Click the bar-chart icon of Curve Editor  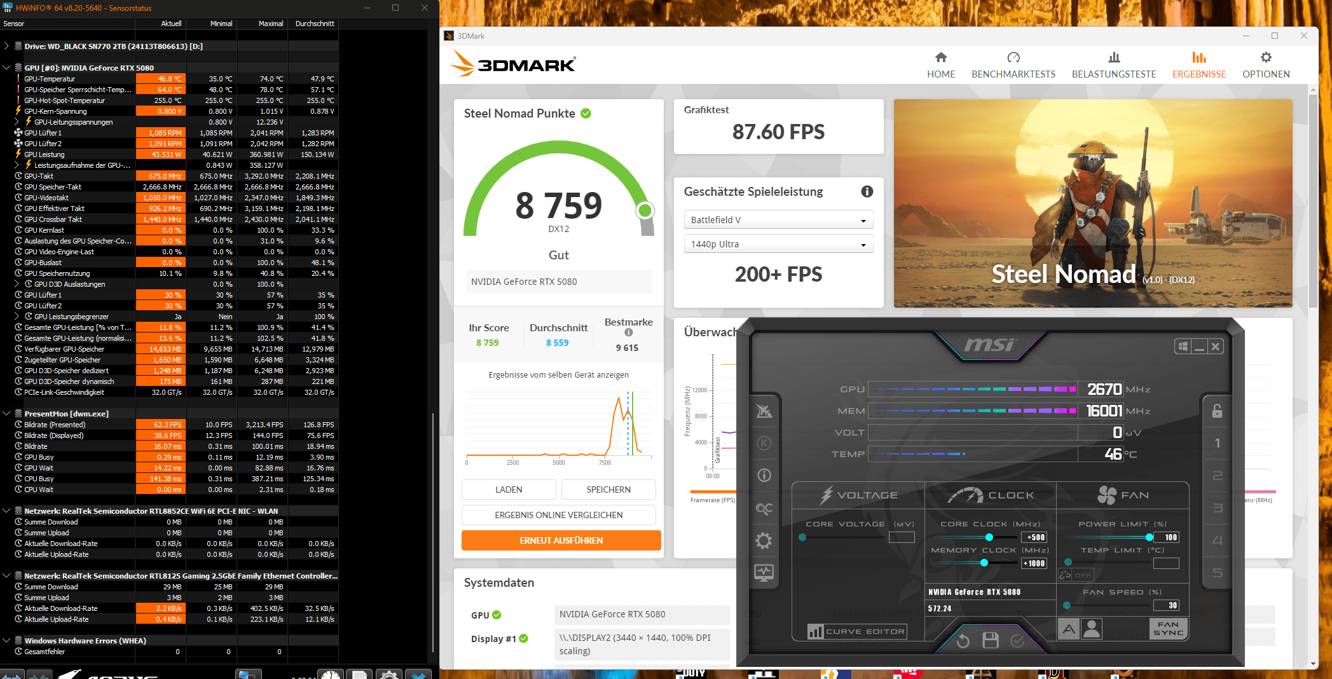click(815, 631)
